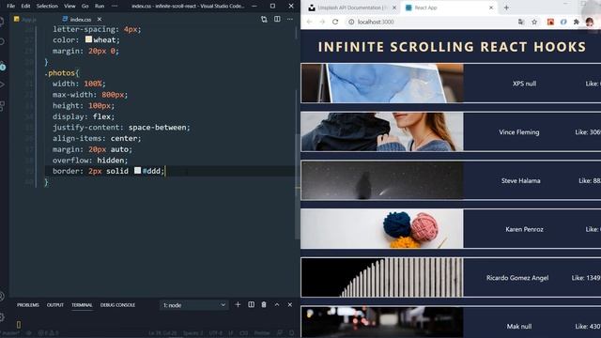Go forward in the browser

[322, 22]
